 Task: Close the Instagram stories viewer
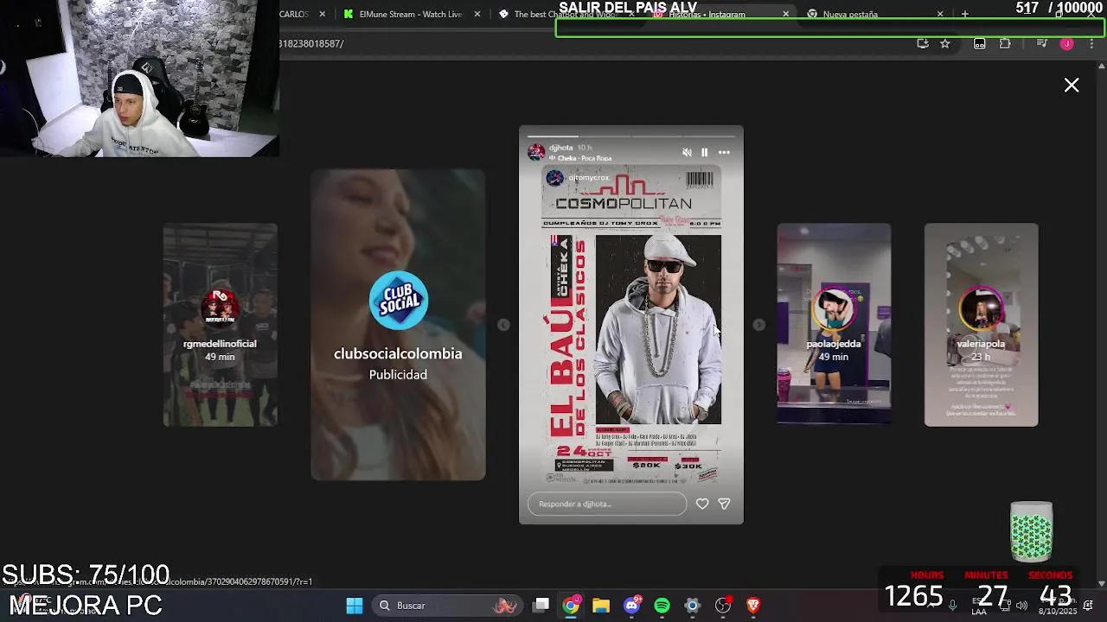1072,85
